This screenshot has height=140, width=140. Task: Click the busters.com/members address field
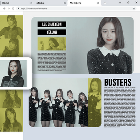pos(77,8)
